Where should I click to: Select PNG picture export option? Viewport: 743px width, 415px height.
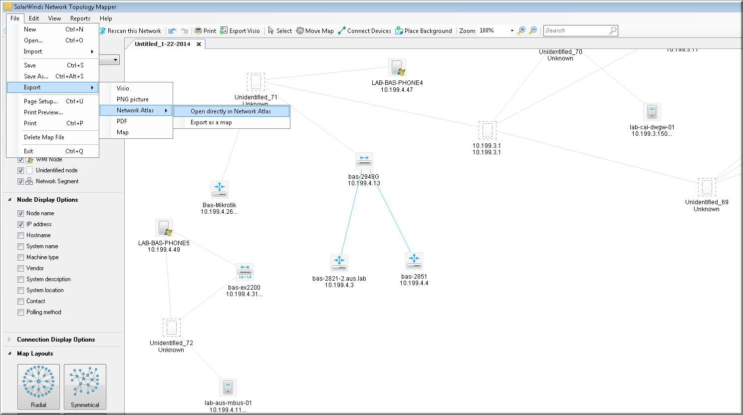[136, 99]
